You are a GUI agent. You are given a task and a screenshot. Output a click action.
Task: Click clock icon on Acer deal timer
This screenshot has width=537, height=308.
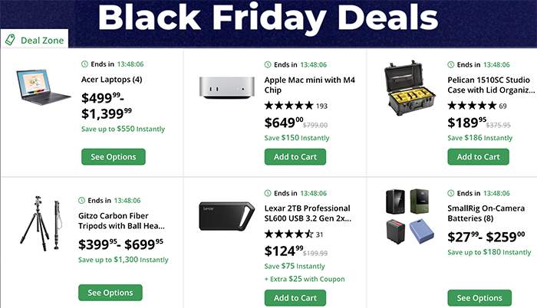84,64
